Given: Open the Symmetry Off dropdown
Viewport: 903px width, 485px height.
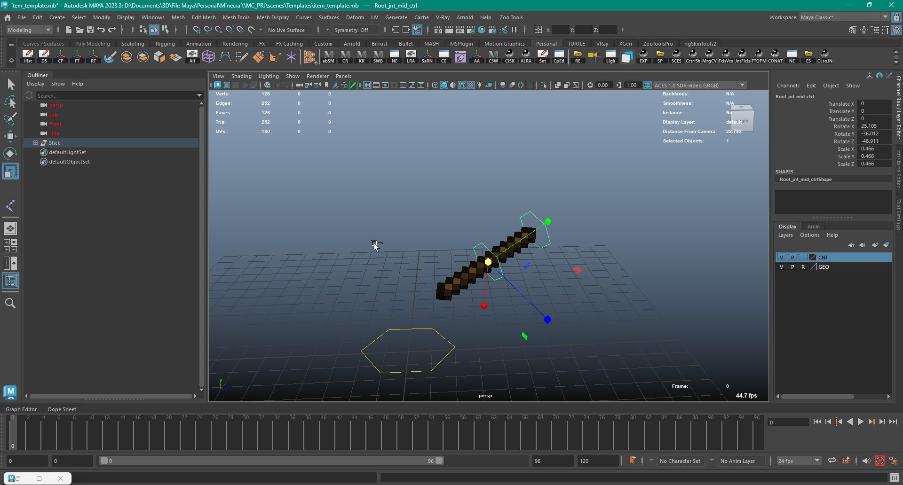Looking at the screenshot, I should coord(356,30).
